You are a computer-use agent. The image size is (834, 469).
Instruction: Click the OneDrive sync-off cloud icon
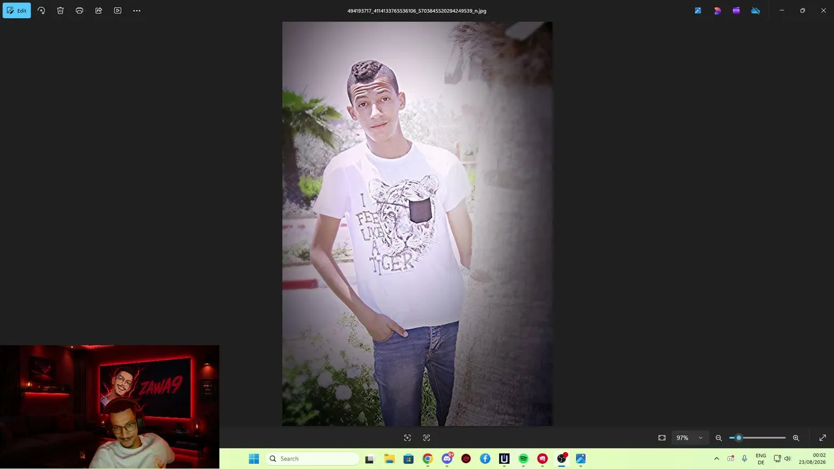756,10
